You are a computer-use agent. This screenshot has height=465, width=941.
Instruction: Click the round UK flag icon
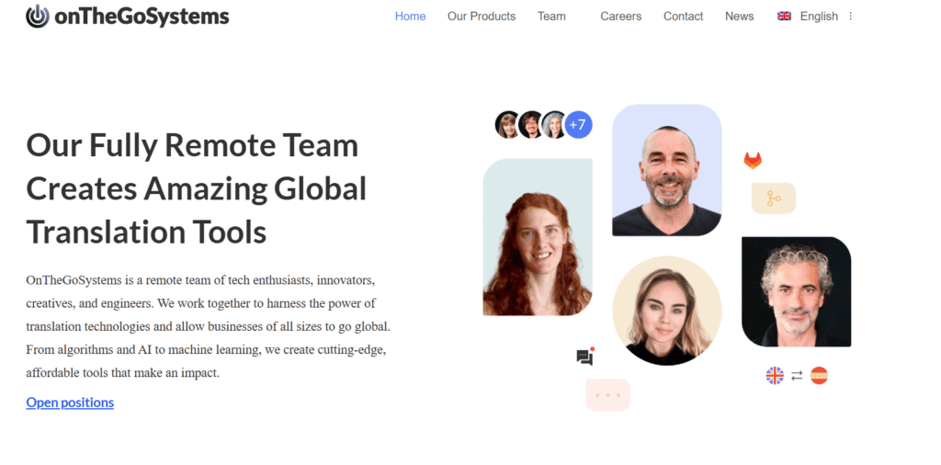[775, 376]
